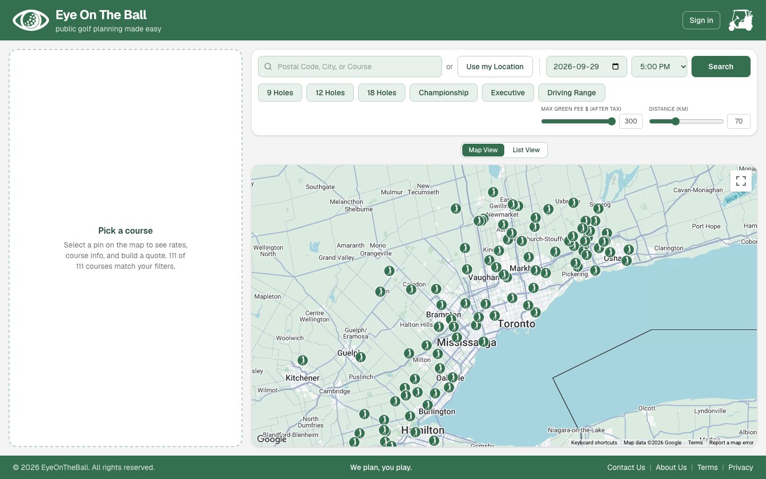Click the Eye On The Ball eye logo
766x479 pixels.
(x=31, y=20)
